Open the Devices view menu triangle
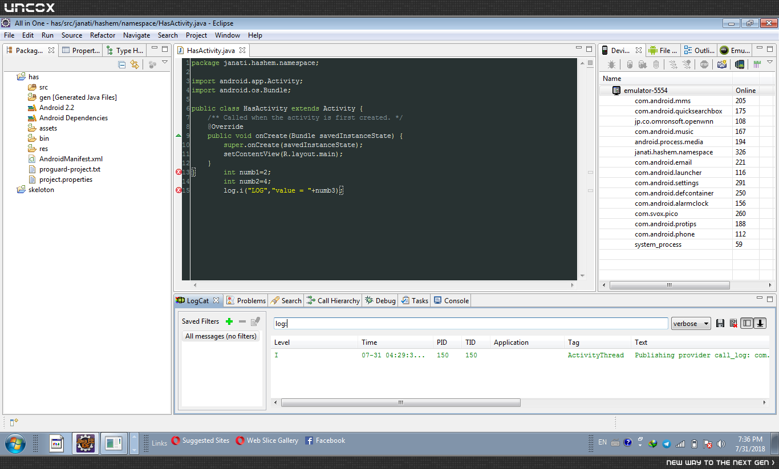Viewport: 779px width, 469px height. coord(769,62)
